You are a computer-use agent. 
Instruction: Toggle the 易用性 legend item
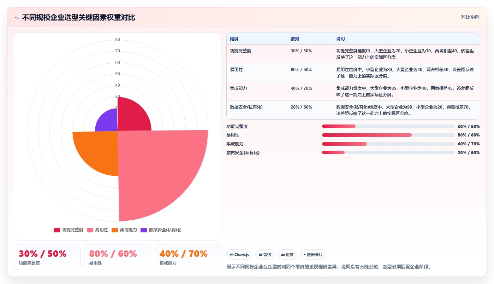[97, 230]
